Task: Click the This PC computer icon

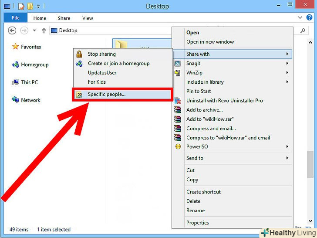Action: 16,82
